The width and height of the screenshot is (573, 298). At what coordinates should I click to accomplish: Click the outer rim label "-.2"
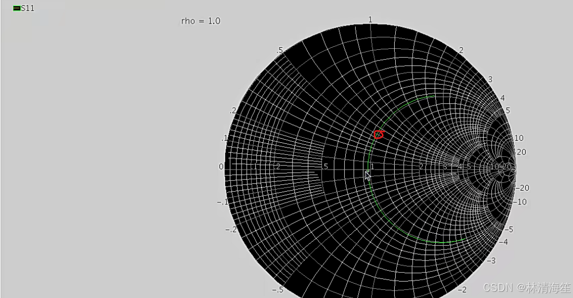[231, 230]
